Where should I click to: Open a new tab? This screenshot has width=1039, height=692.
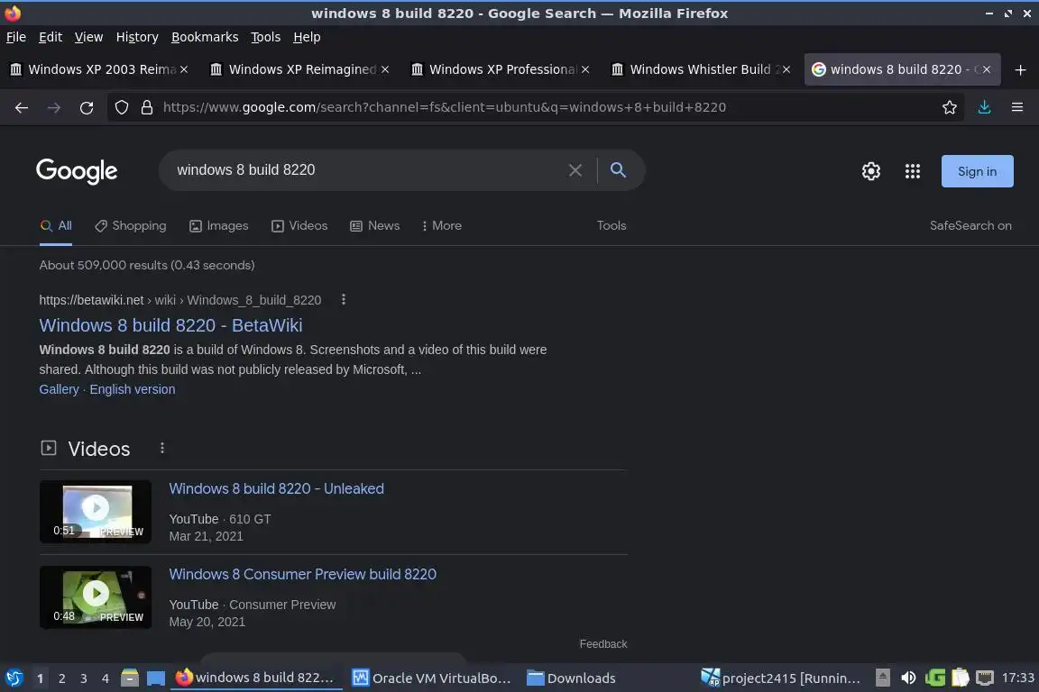[x=1020, y=69]
